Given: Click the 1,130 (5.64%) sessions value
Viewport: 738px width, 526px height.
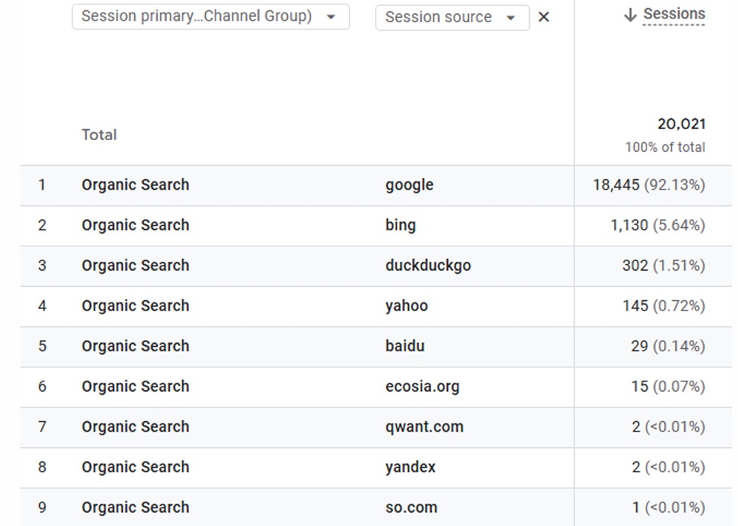Looking at the screenshot, I should tap(658, 225).
